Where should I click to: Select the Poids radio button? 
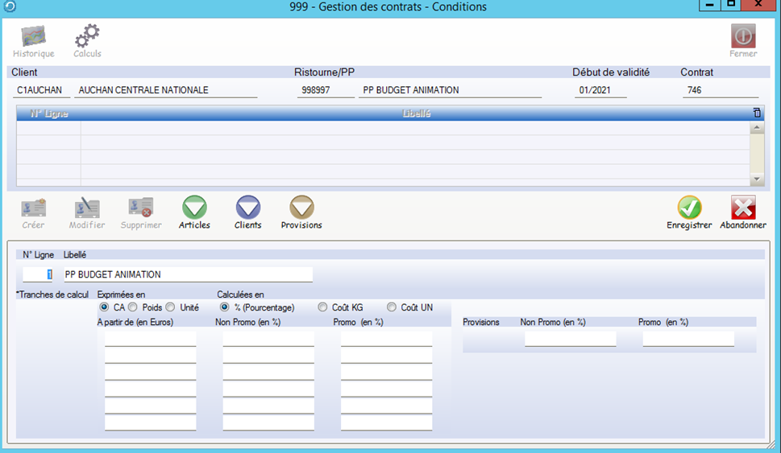133,307
